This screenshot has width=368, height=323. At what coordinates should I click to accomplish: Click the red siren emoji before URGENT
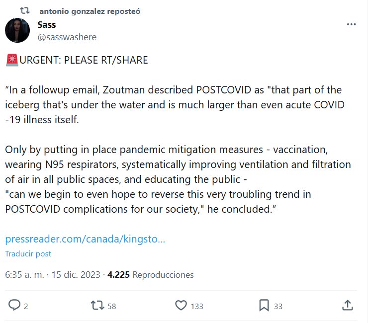(12, 60)
